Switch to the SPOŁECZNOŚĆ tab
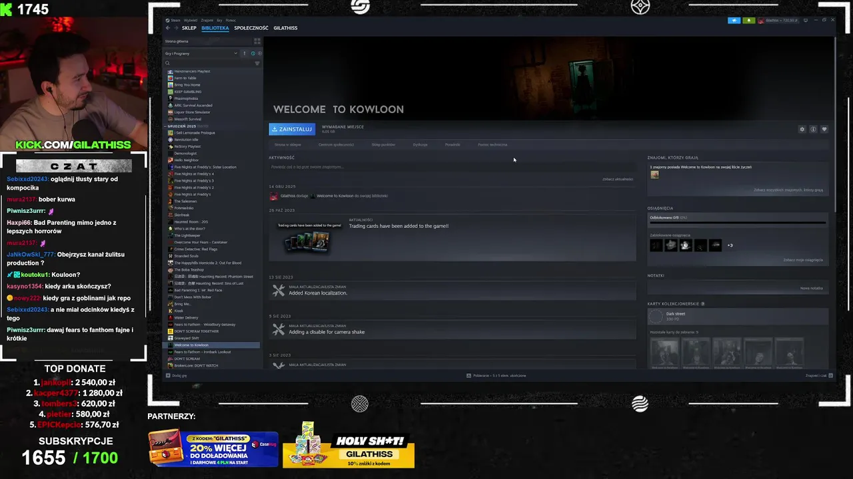Image resolution: width=853 pixels, height=479 pixels. [x=251, y=28]
